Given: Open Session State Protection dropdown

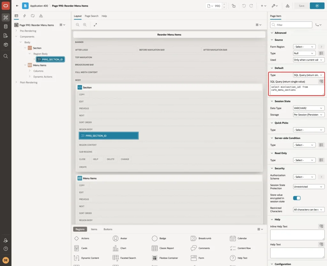Looking at the screenshot, I should 308,187.
